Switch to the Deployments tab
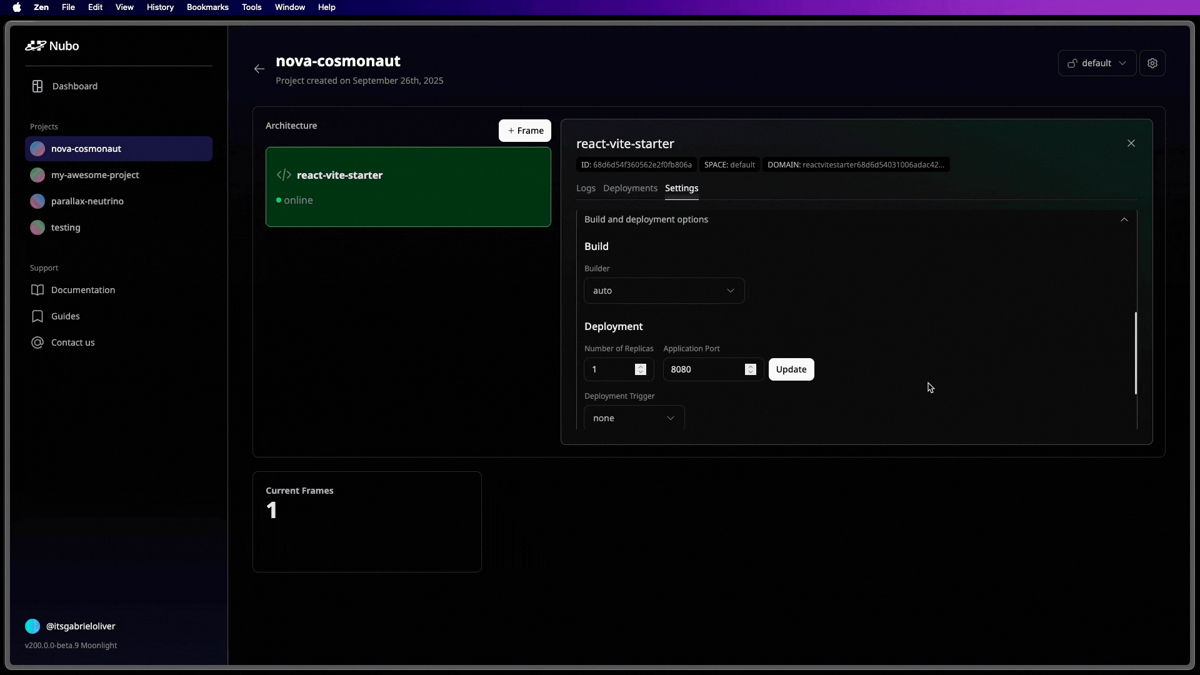 630,188
